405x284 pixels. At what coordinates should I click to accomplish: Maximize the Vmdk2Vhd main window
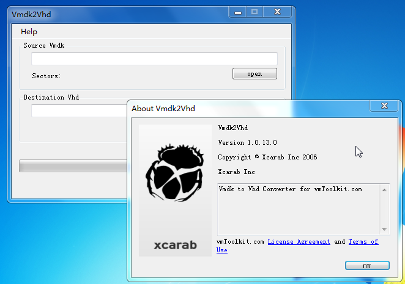[255, 12]
